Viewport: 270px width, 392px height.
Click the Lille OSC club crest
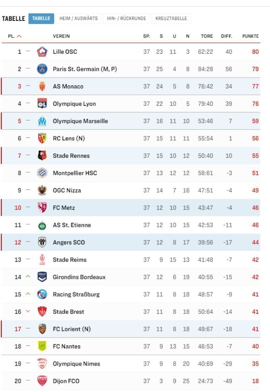(x=42, y=52)
